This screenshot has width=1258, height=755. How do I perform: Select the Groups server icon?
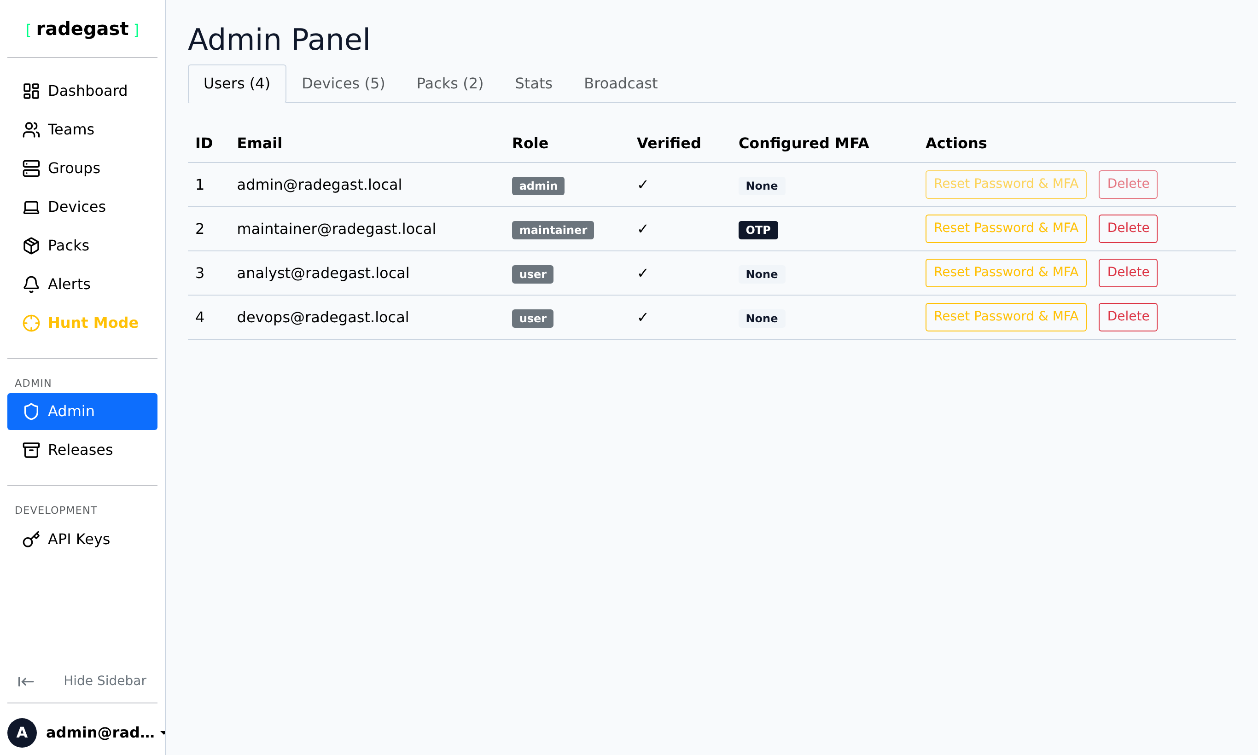31,168
